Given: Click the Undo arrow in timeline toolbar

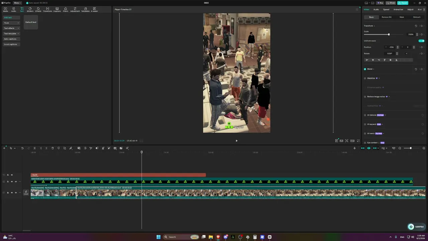Looking at the screenshot, I should tap(22, 148).
